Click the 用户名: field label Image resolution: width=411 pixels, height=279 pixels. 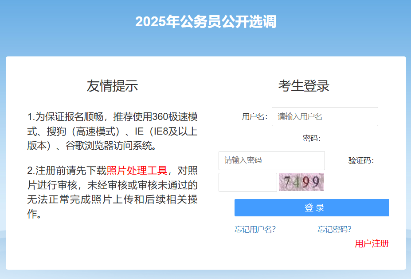tap(254, 117)
